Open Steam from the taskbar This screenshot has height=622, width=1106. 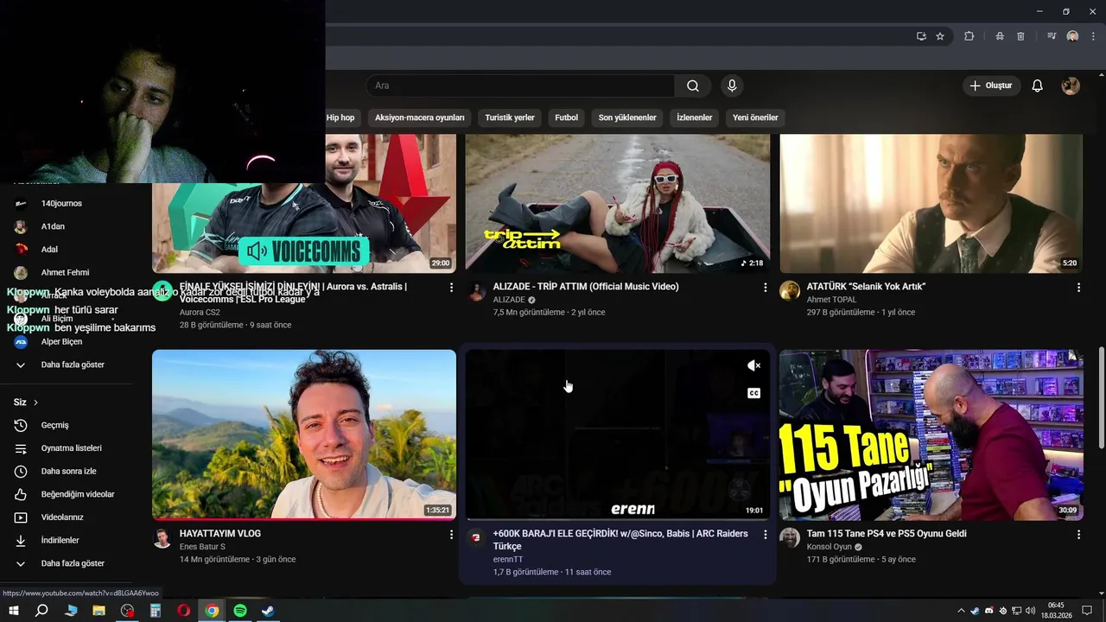point(268,611)
